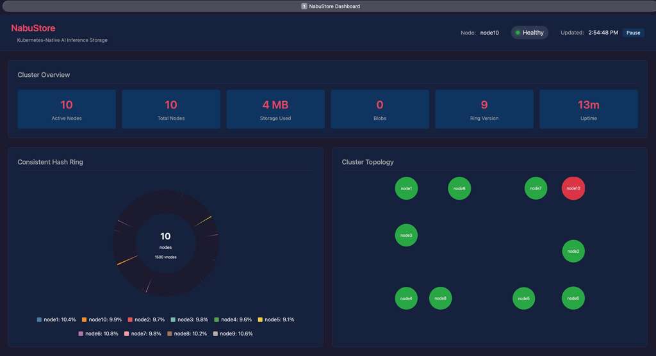Click the node6 legend color swatch

tap(81, 334)
